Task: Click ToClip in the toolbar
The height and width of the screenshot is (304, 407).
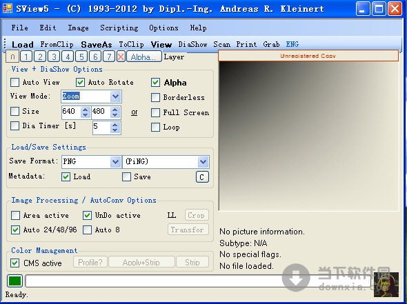Action: point(131,45)
